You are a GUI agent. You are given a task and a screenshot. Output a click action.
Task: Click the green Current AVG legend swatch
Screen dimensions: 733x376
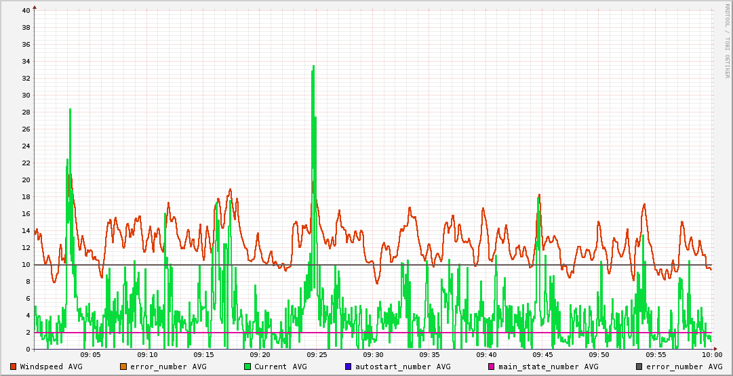(x=247, y=367)
